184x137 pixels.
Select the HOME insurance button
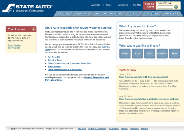tap(125, 54)
